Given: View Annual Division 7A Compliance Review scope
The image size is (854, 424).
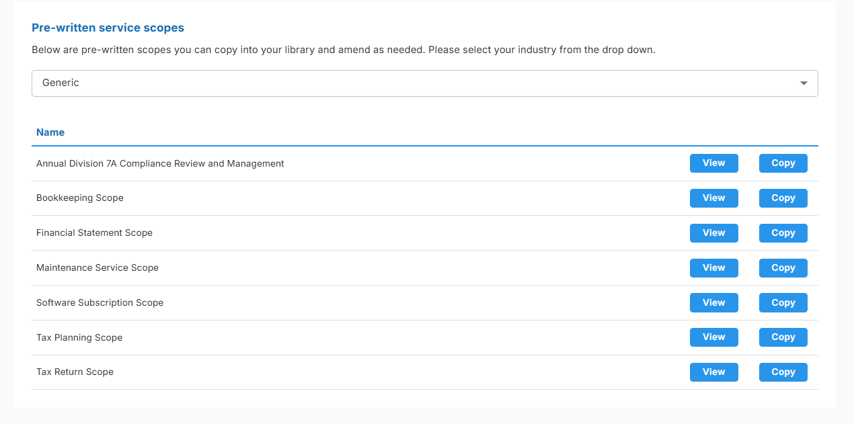Looking at the screenshot, I should [x=713, y=163].
